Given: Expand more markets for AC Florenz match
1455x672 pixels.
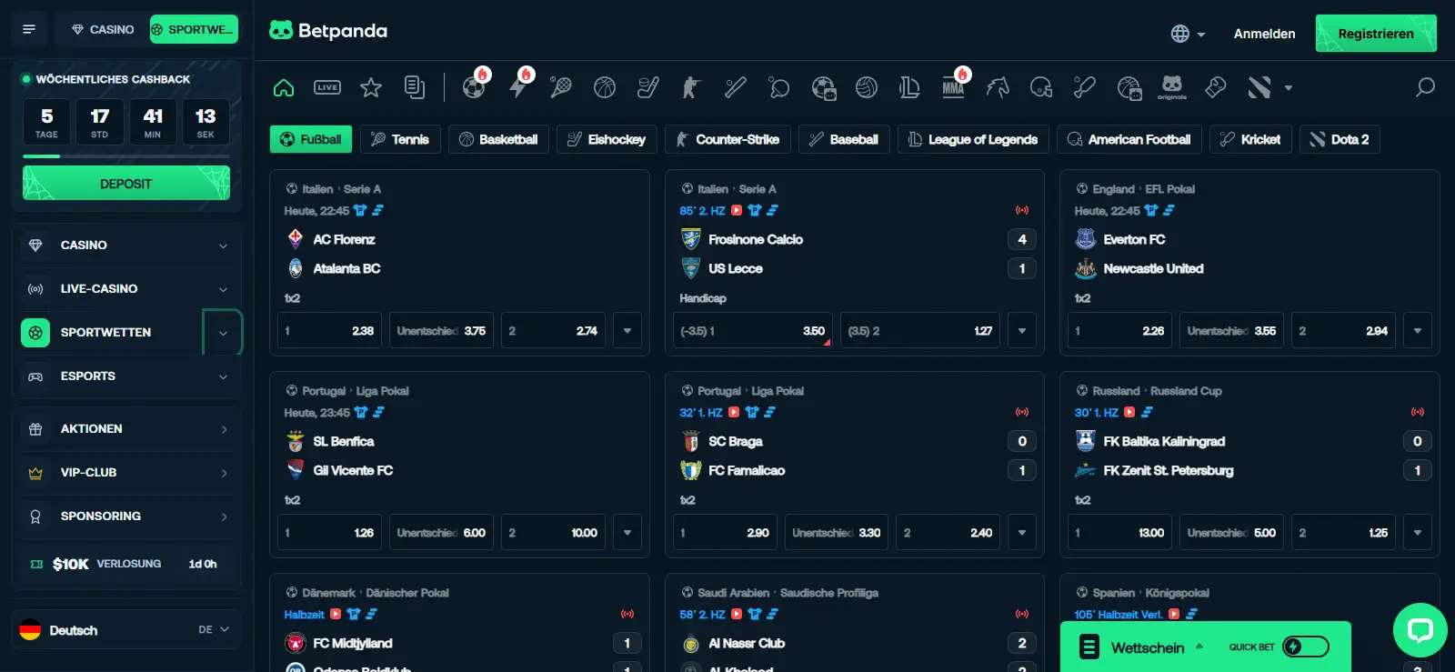Looking at the screenshot, I should 627,331.
